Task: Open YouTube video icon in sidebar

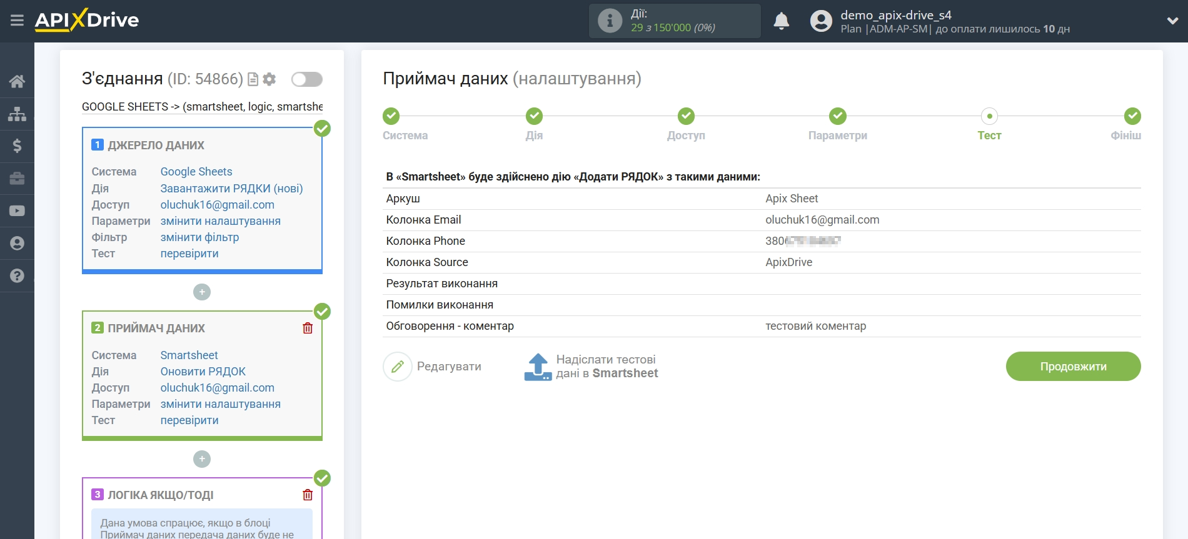Action: [17, 211]
